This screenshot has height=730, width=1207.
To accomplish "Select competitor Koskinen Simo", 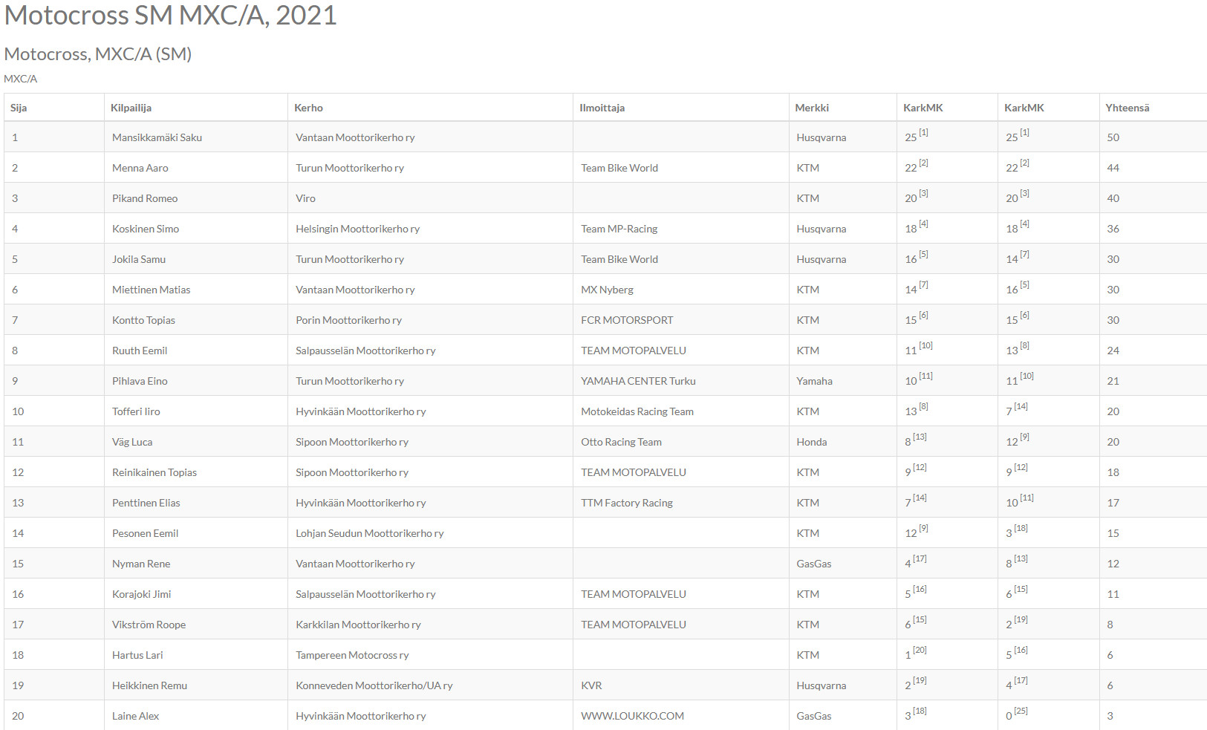I will pos(146,229).
